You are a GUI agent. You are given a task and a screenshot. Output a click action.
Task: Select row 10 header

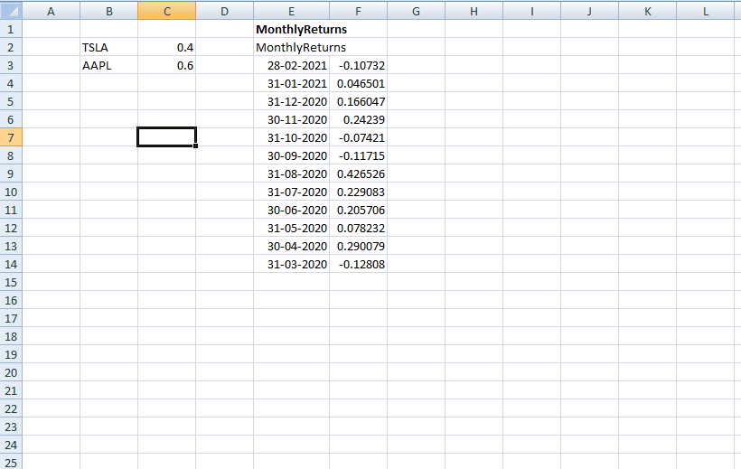(x=11, y=192)
